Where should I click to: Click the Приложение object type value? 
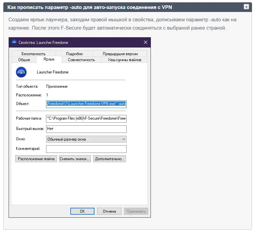57,86
